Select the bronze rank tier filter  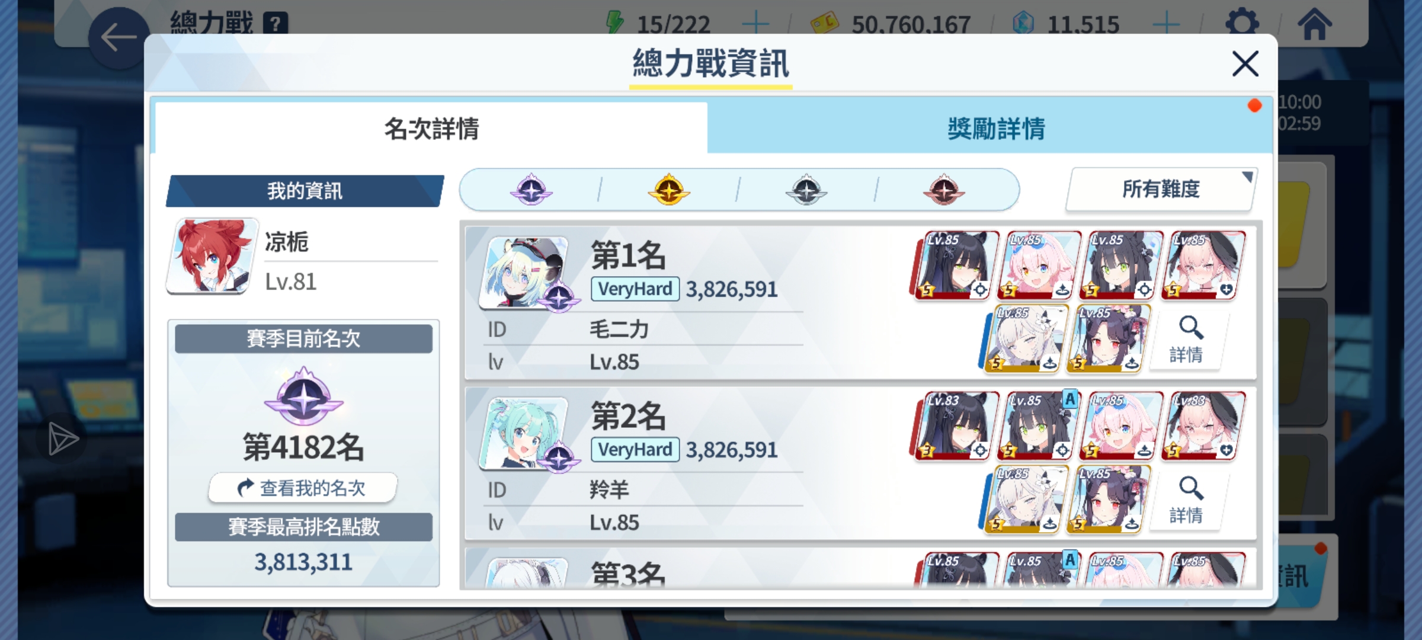coord(943,190)
